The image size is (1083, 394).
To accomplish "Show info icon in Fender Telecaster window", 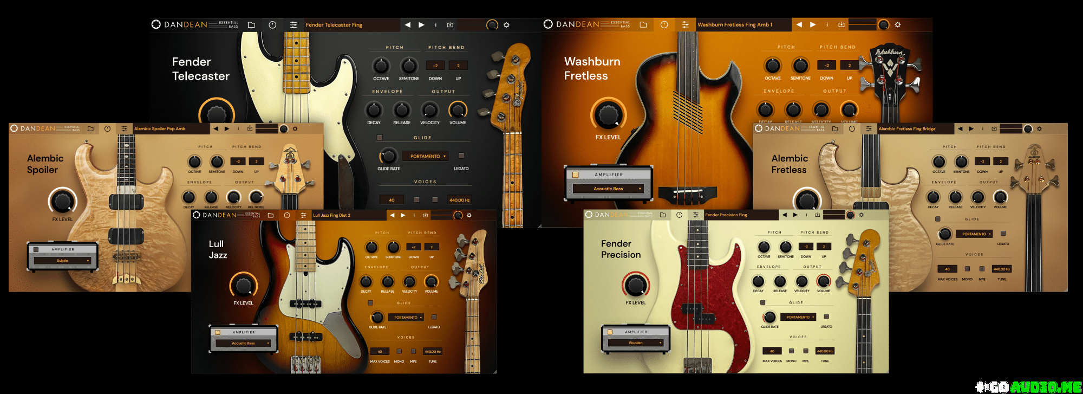I will 436,25.
